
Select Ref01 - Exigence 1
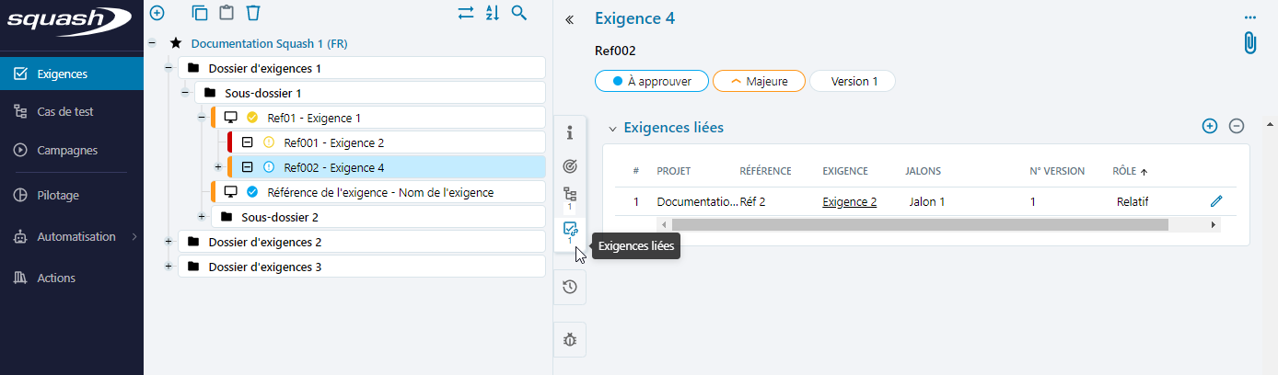378,118
